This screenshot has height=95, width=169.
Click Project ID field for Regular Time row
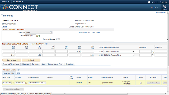pyautogui.click(x=145, y=55)
